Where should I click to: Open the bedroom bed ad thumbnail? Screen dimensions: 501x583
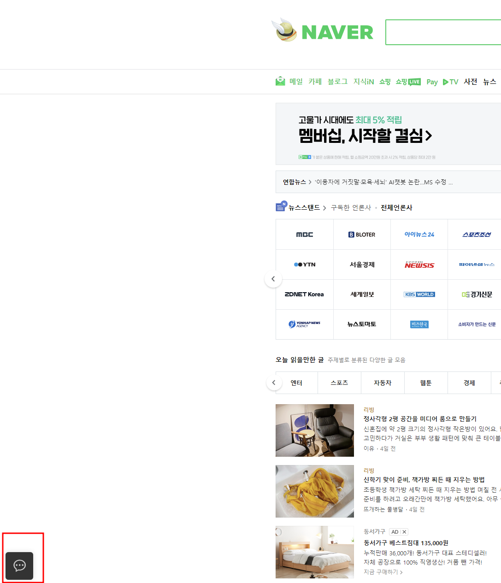[315, 552]
